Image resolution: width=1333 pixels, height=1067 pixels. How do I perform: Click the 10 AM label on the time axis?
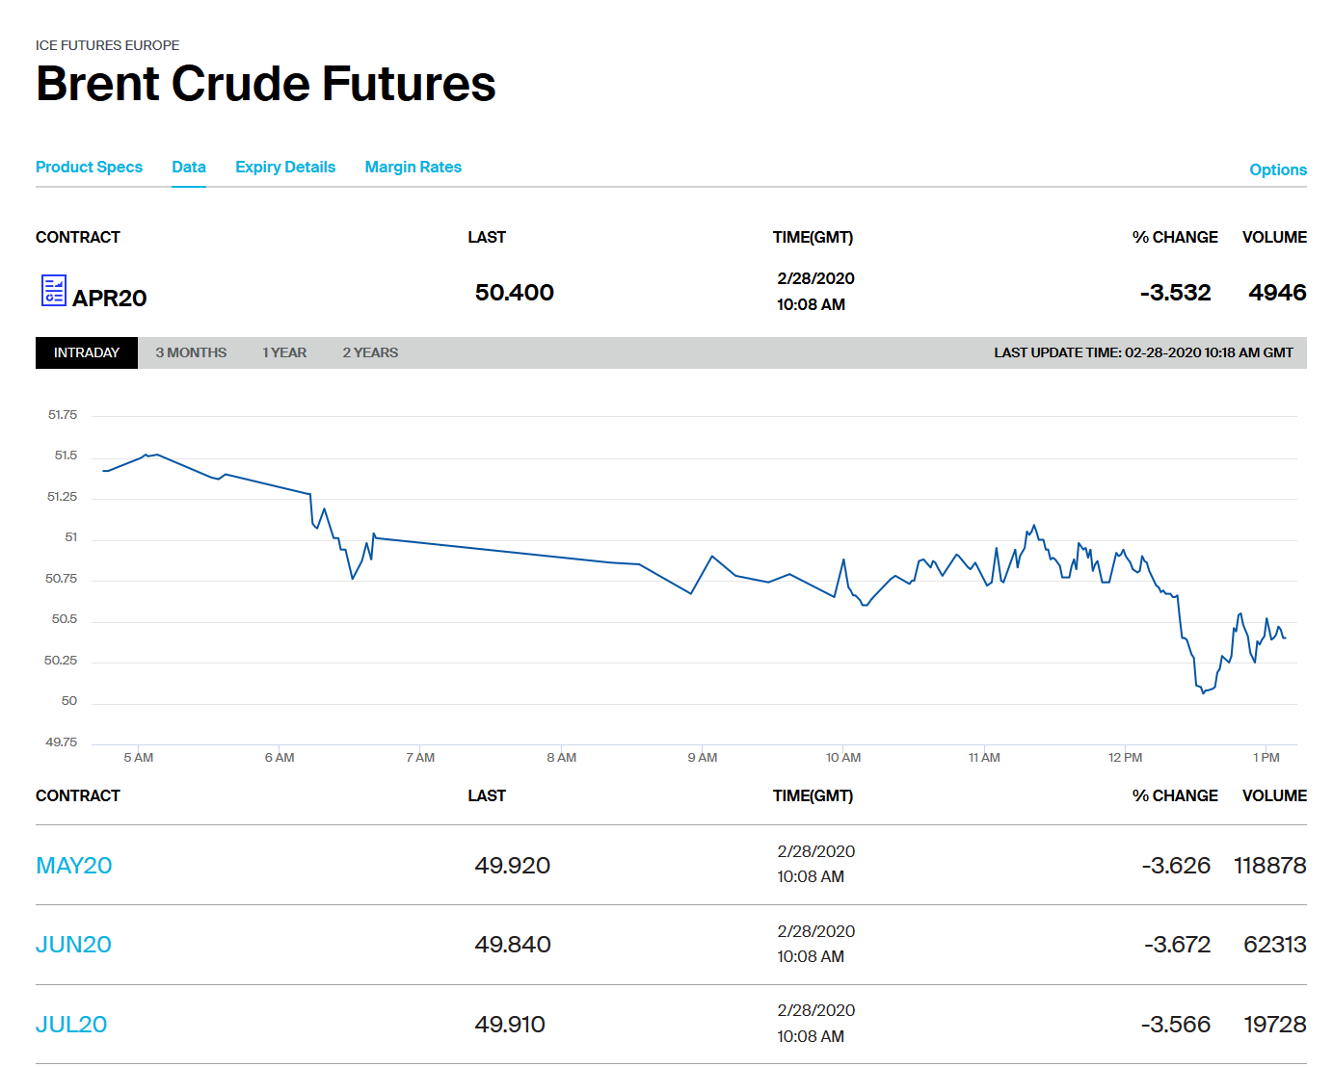point(843,758)
